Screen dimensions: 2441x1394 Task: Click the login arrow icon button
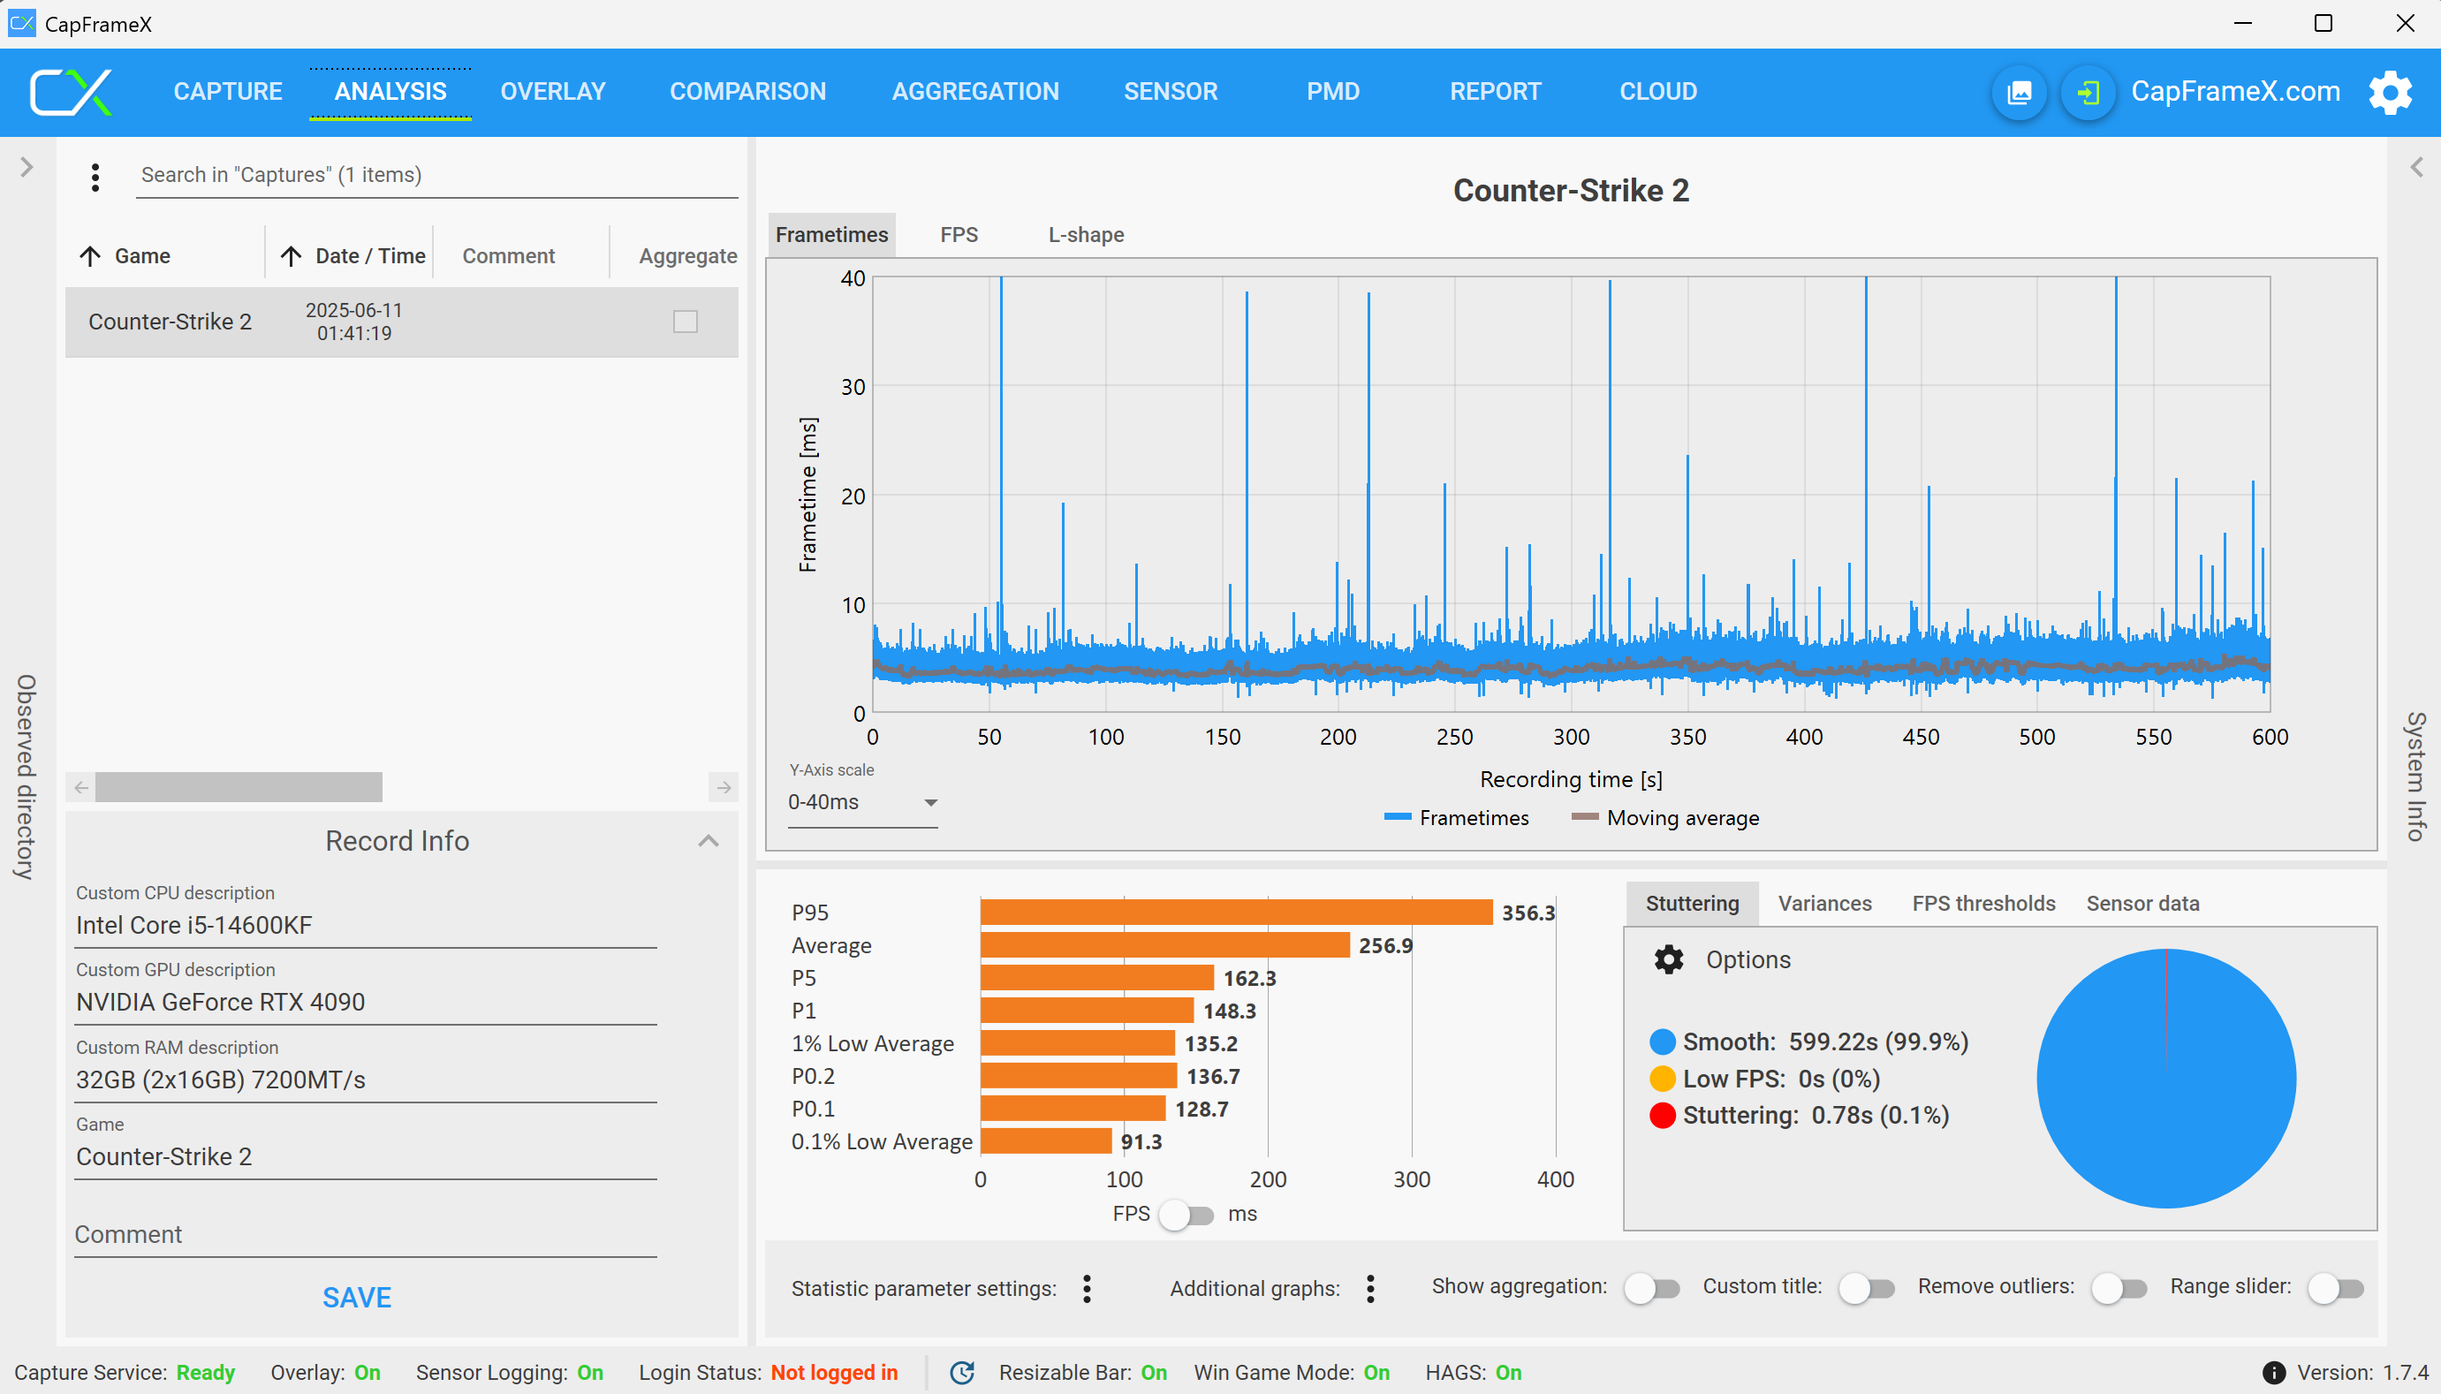(2087, 92)
